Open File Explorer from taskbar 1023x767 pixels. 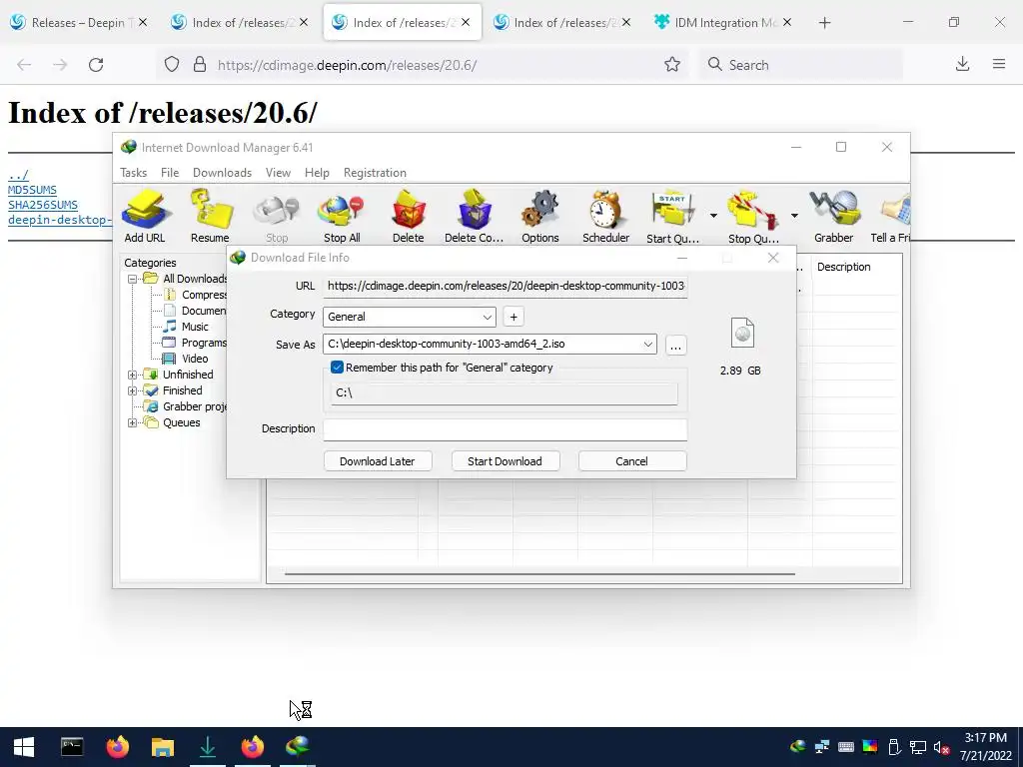coord(163,747)
